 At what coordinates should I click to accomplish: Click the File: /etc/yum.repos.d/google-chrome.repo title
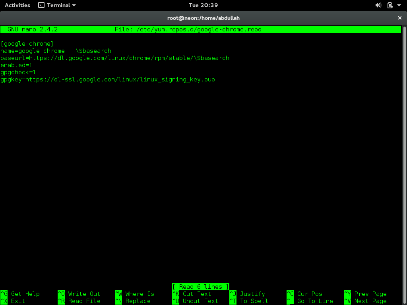tap(188, 29)
